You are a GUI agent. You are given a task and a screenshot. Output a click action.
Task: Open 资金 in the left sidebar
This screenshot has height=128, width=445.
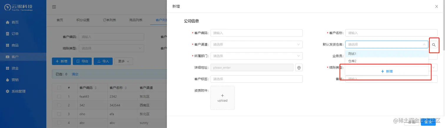coord(23,68)
